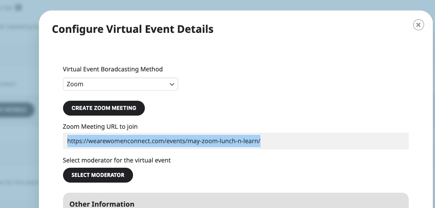435x208 pixels.
Task: Click the blurred round icon in the background corner
Action: (18, 7)
